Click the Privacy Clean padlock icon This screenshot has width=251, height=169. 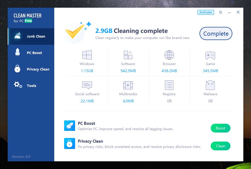click(x=69, y=143)
